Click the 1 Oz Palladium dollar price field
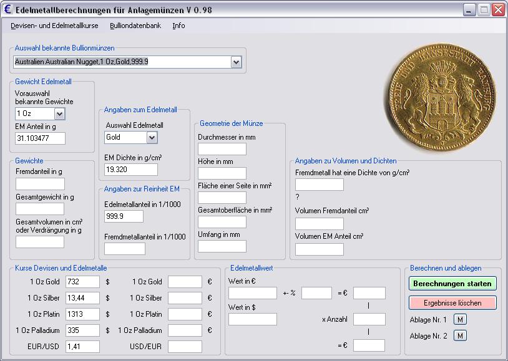508x361 pixels. tap(82, 330)
